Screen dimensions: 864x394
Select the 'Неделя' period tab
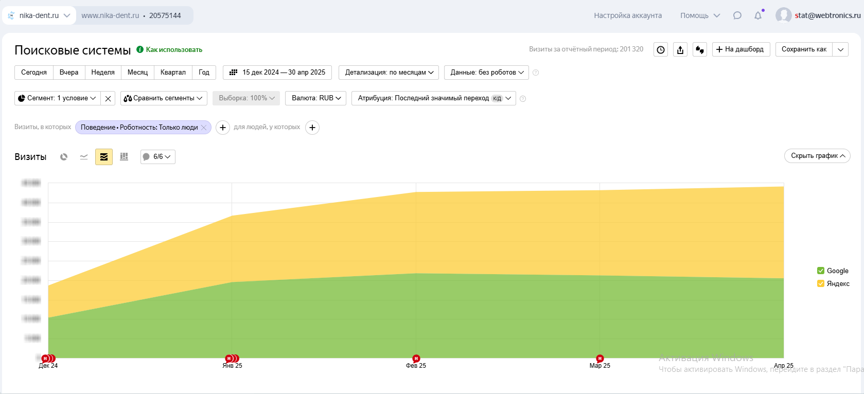click(x=103, y=73)
